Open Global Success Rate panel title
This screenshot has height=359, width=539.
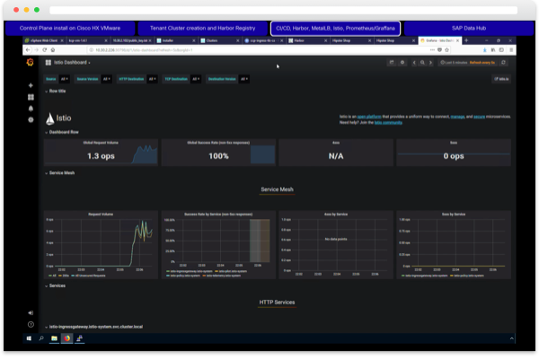[x=218, y=143]
